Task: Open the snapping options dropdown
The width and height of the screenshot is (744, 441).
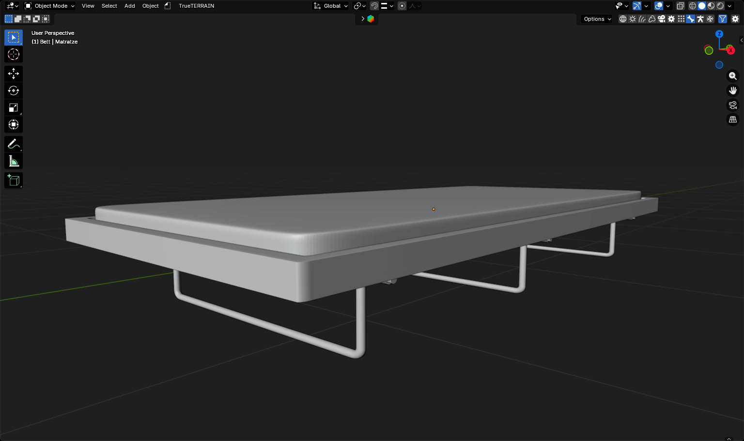Action: pyautogui.click(x=387, y=6)
